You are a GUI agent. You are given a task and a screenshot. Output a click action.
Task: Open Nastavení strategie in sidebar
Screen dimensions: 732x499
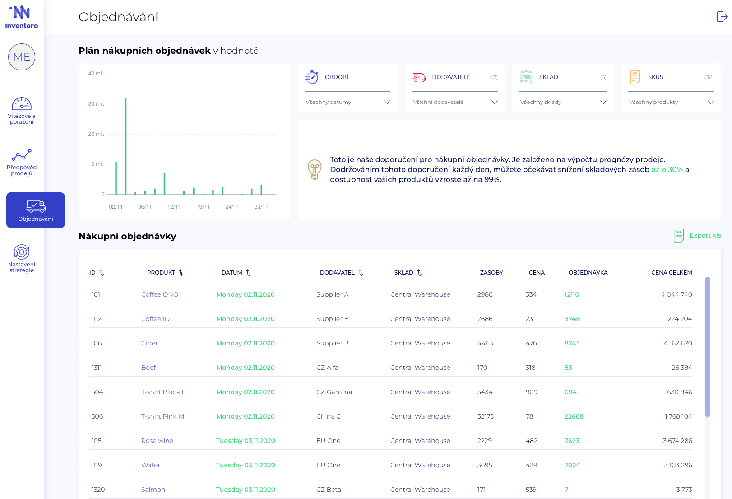point(22,259)
